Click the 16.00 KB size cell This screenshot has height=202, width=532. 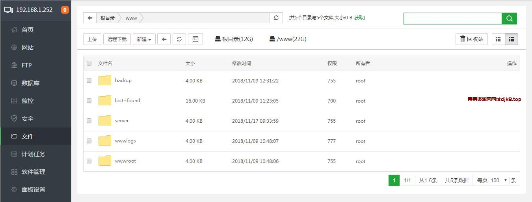point(195,101)
